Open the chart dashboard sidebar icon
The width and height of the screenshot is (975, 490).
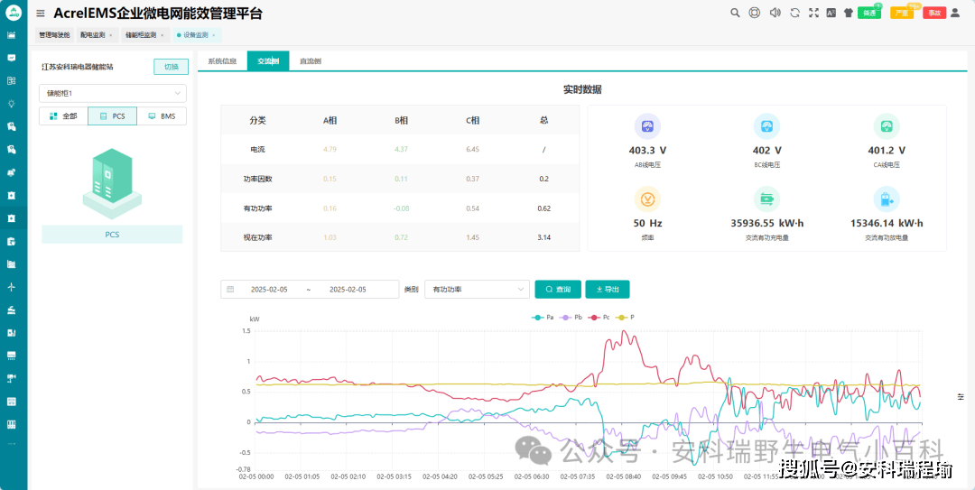tap(11, 35)
